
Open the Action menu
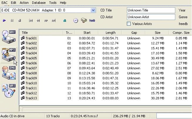24,3
